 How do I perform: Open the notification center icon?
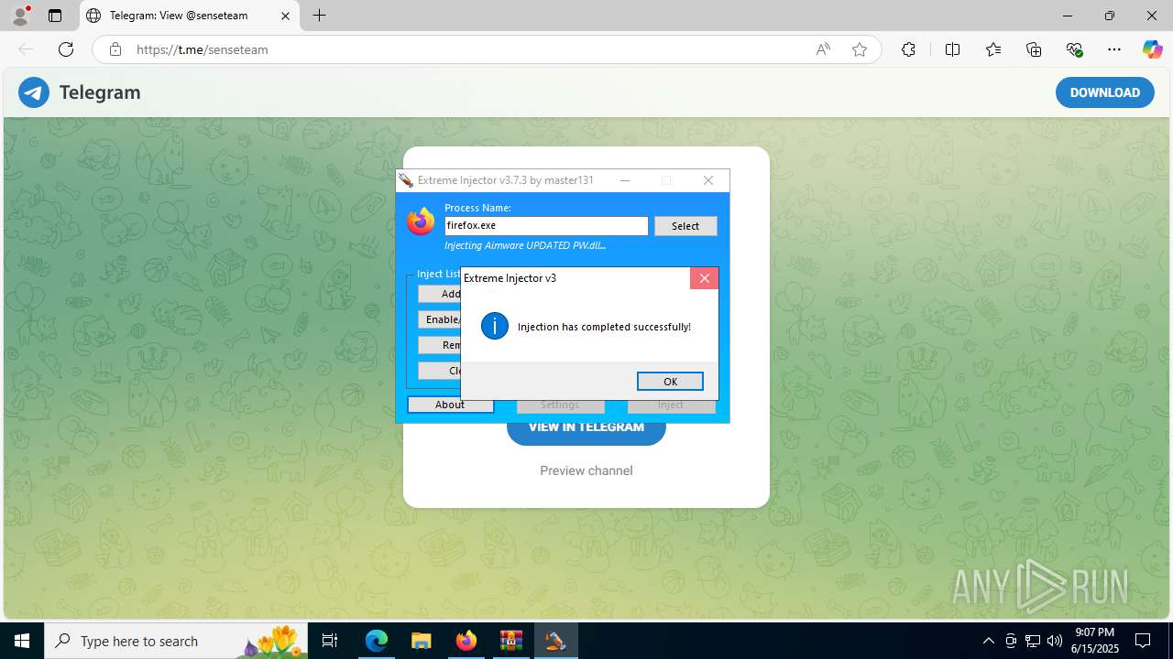pyautogui.click(x=1143, y=641)
